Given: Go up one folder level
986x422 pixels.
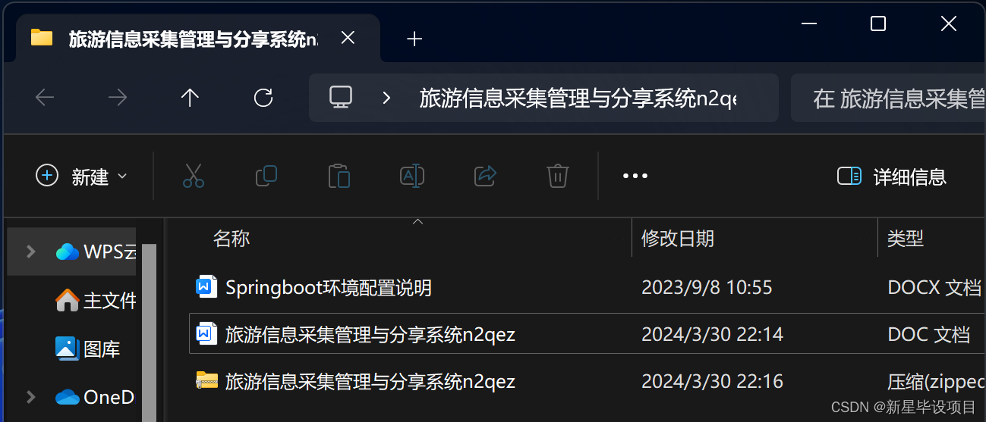Looking at the screenshot, I should [190, 98].
